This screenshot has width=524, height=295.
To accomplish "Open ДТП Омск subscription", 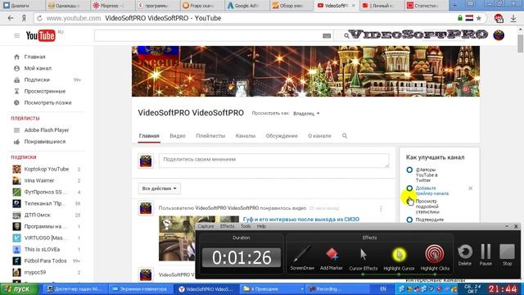I will tap(37, 215).
